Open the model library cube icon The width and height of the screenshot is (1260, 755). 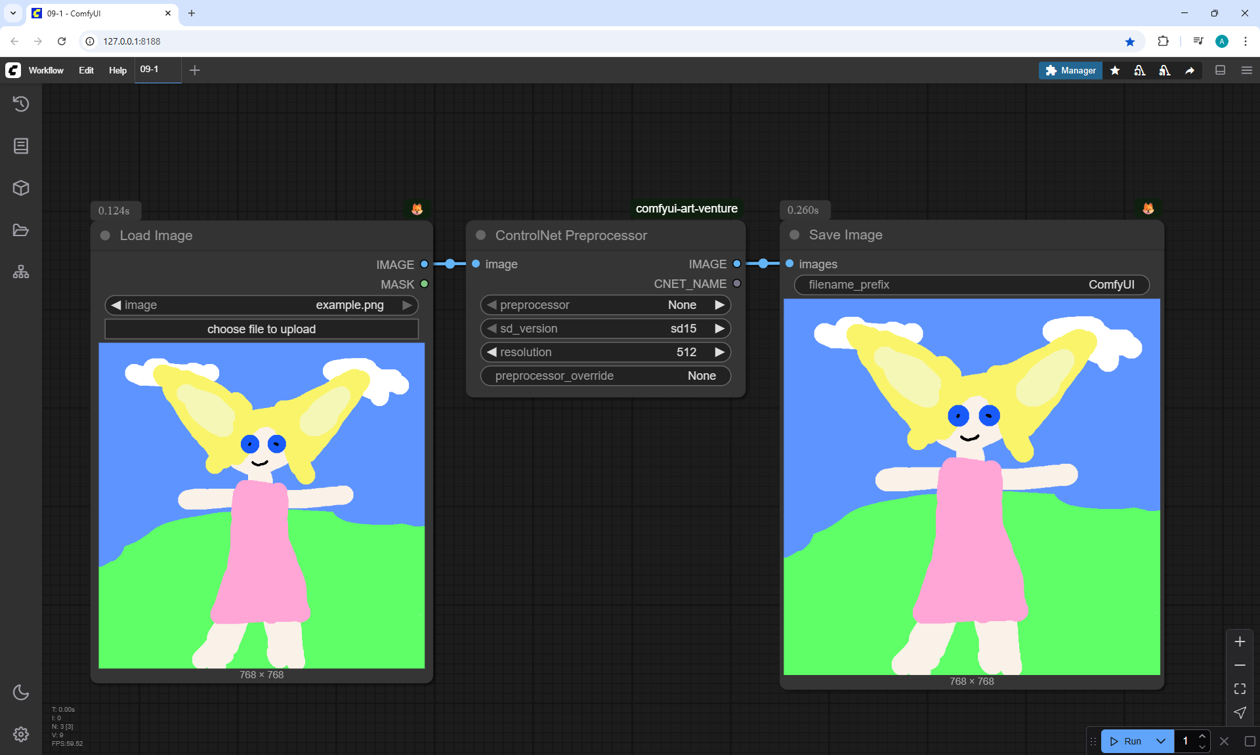(x=21, y=188)
